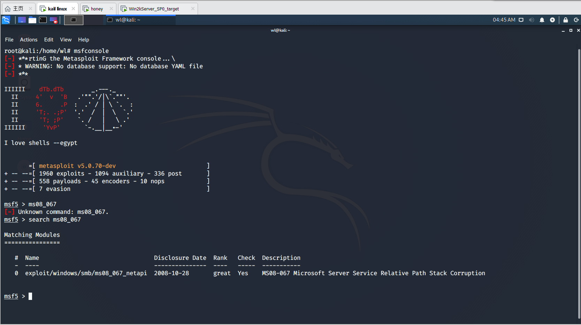The width and height of the screenshot is (581, 325).
Task: Switch to the kail linux VM tab
Action: 57,9
